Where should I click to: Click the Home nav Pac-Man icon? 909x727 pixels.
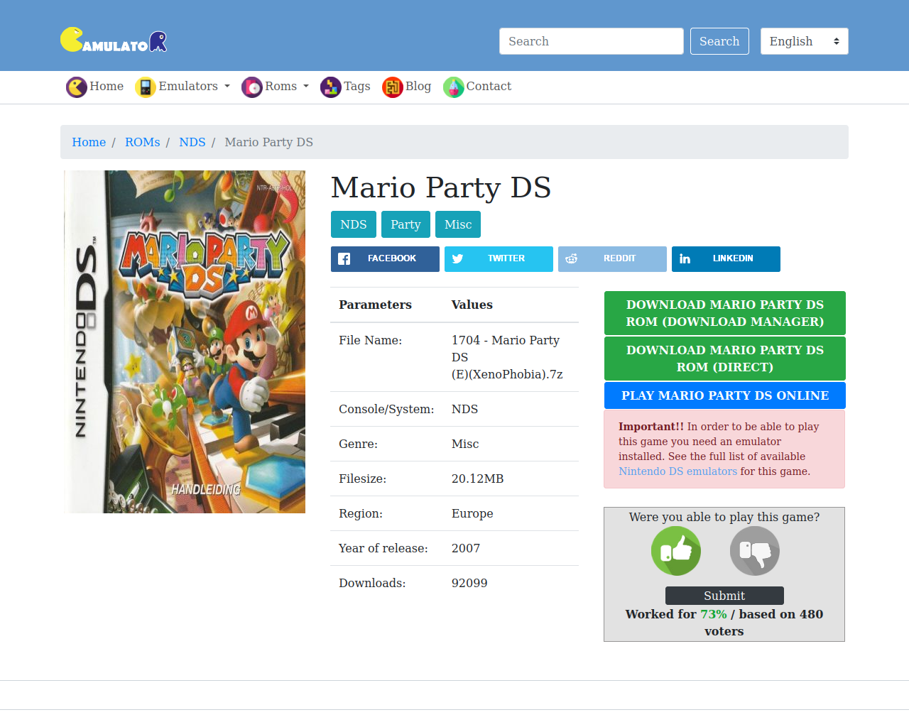pos(77,87)
